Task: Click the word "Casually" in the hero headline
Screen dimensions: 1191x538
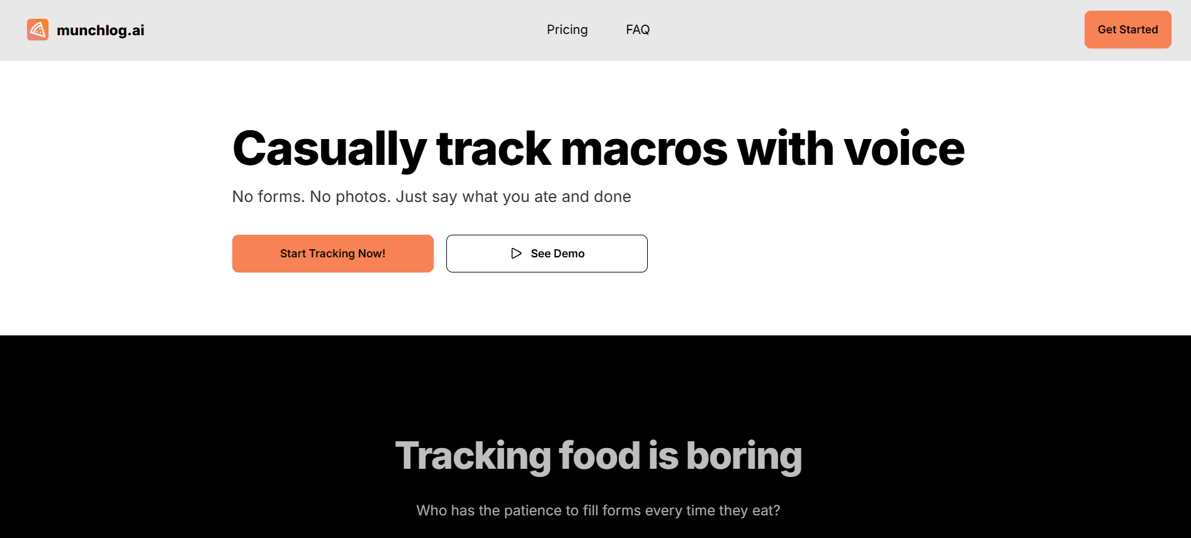Action: click(329, 149)
